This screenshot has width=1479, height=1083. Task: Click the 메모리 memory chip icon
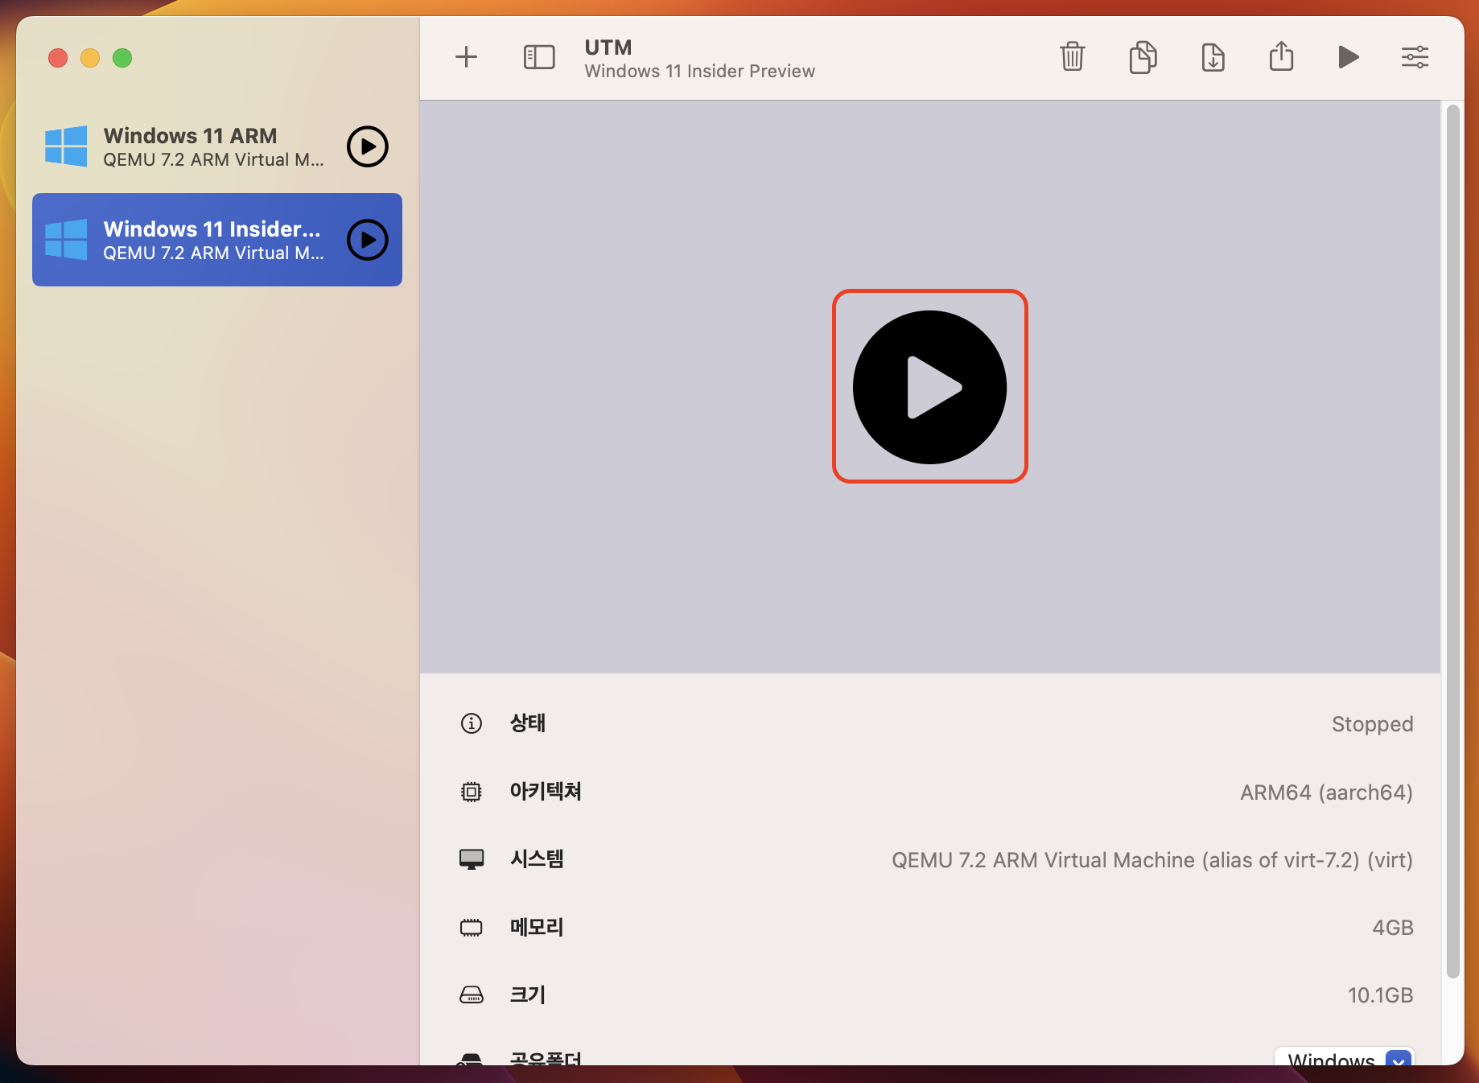point(471,928)
